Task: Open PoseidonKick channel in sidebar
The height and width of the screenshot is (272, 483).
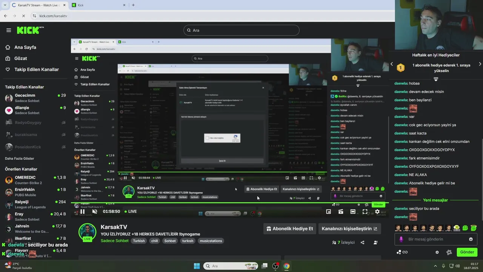Action: click(x=35, y=147)
